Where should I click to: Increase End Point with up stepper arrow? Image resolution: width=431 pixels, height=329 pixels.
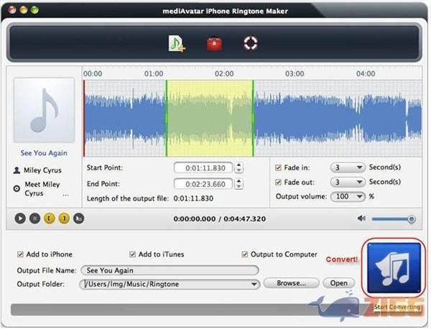click(239, 181)
